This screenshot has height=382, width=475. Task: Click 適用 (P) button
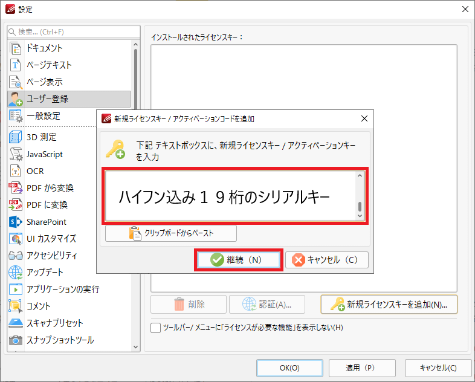[x=362, y=368]
